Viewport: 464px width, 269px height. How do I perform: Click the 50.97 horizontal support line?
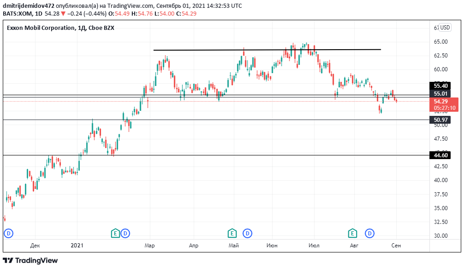tap(216, 120)
